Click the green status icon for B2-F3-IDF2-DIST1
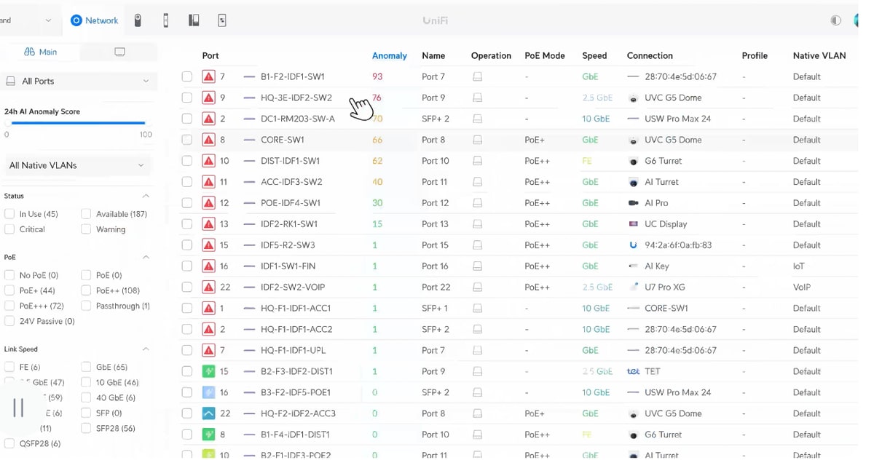 pos(209,371)
